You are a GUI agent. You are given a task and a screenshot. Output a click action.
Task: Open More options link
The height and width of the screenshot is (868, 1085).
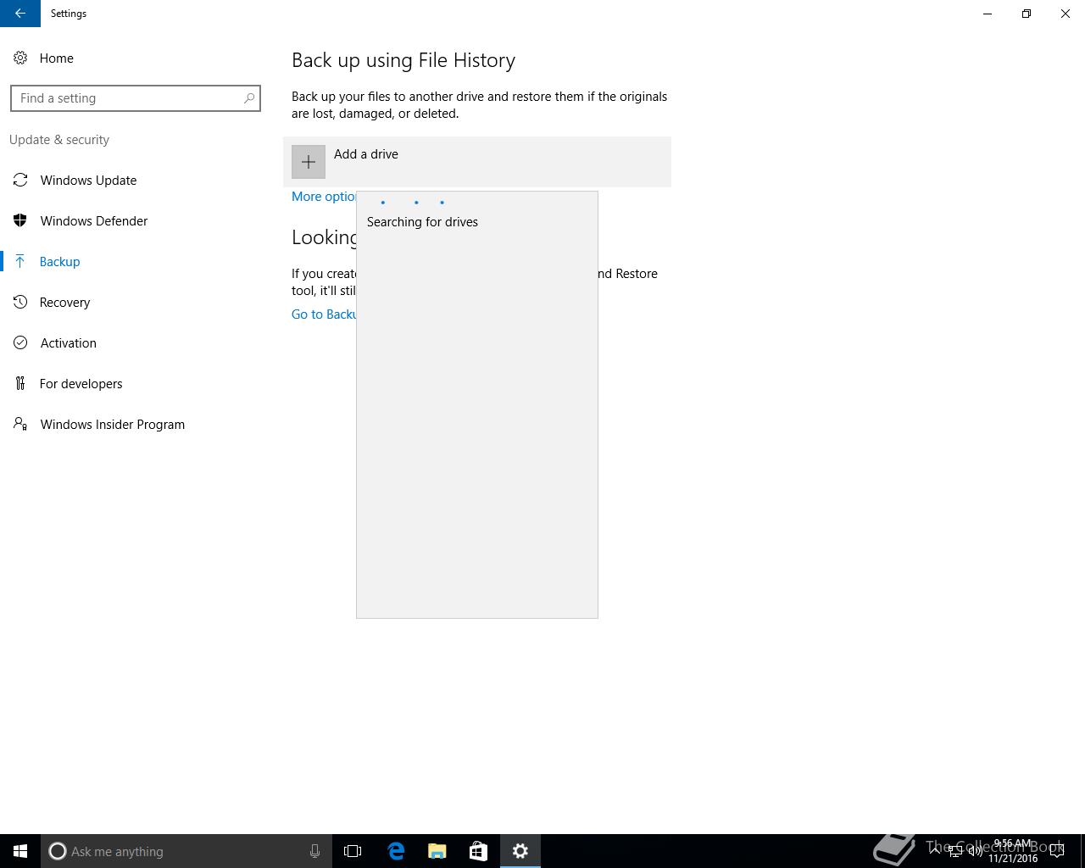tap(324, 197)
